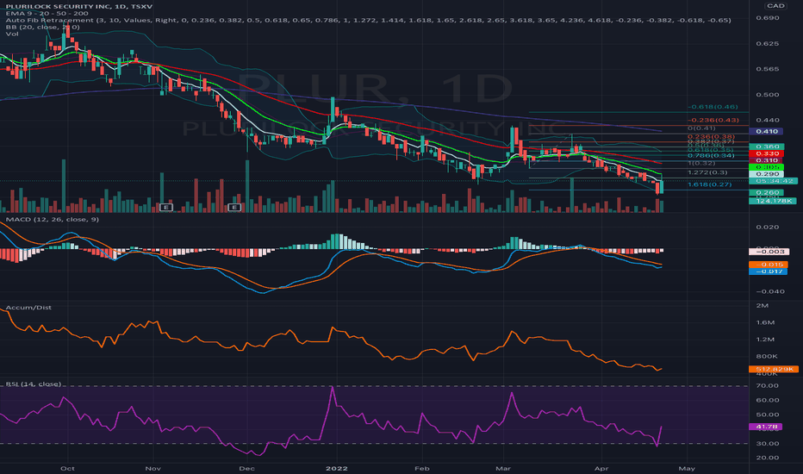
Task: Click the orange -0.015 MACD signal label
Action: [x=769, y=265]
